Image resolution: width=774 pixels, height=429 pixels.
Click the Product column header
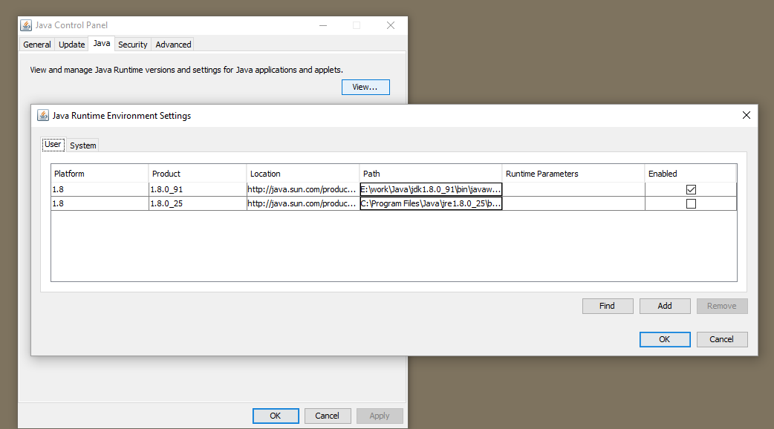(198, 174)
